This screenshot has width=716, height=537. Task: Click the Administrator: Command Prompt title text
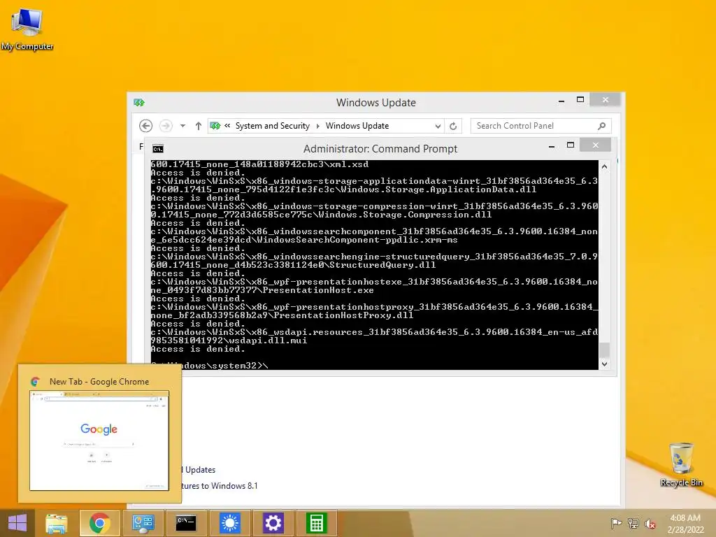click(380, 149)
